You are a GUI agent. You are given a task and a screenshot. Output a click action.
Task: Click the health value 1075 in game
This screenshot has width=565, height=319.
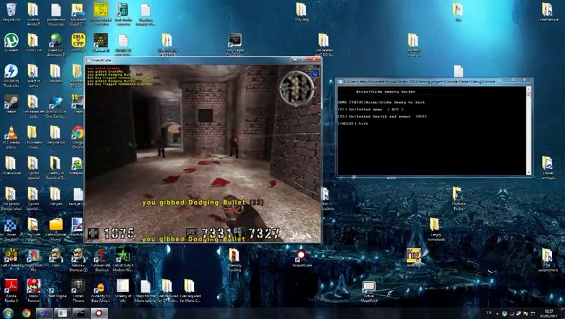point(119,233)
